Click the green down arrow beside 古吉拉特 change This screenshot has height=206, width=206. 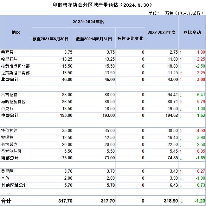(181, 95)
